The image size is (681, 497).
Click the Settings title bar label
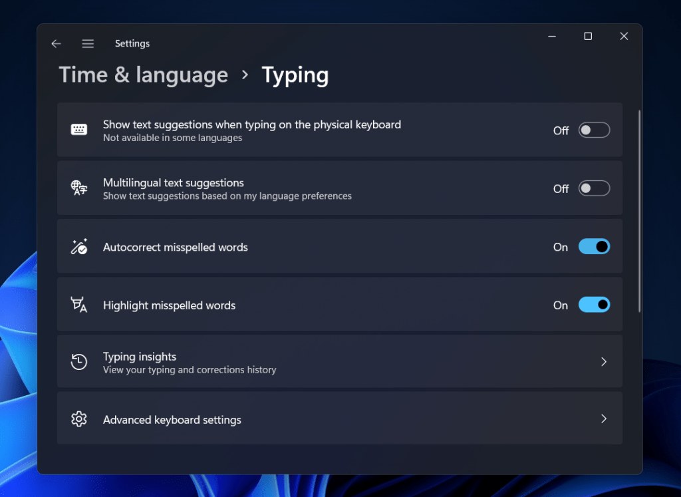[x=132, y=43]
